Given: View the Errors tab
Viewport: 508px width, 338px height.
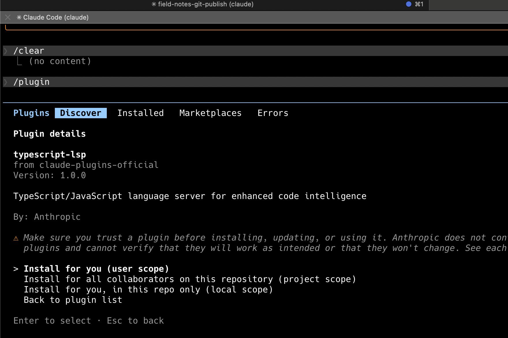Looking at the screenshot, I should [x=272, y=113].
